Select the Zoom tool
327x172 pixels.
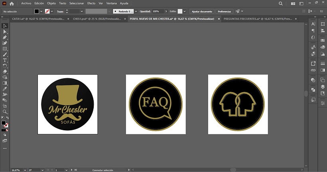5,112
